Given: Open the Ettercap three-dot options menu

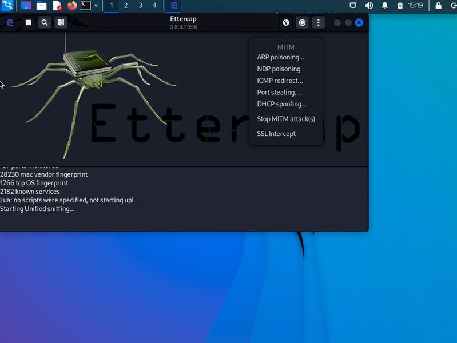Looking at the screenshot, I should coord(318,22).
